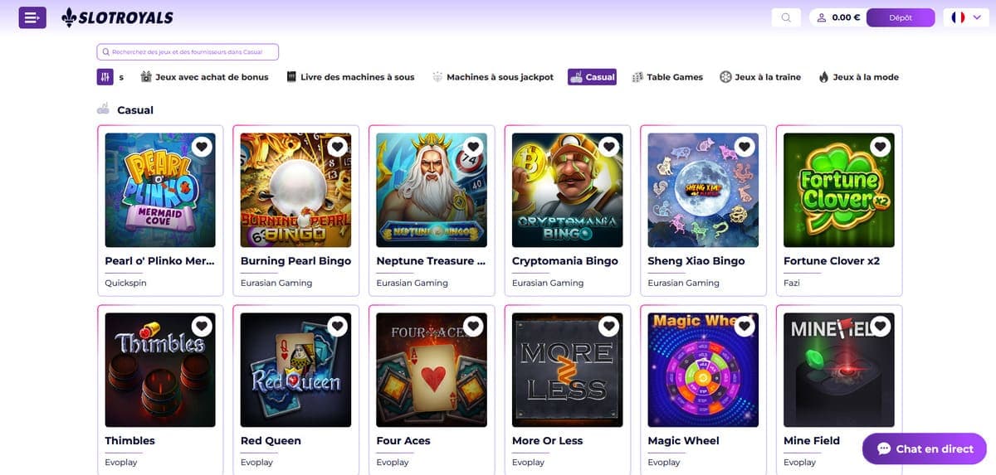
Task: Open Thimbles game thumbnail
Action: pyautogui.click(x=160, y=370)
